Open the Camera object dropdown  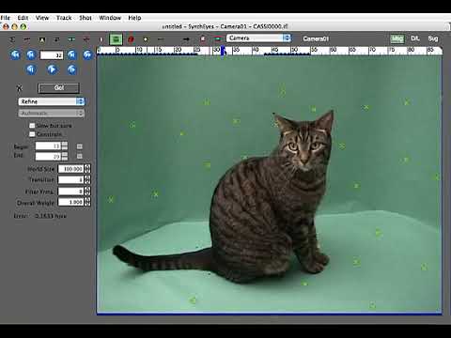258,38
